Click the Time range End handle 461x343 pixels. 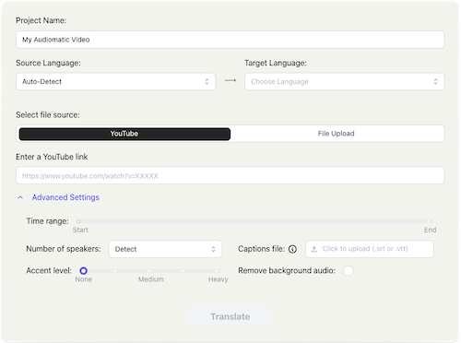click(x=428, y=221)
